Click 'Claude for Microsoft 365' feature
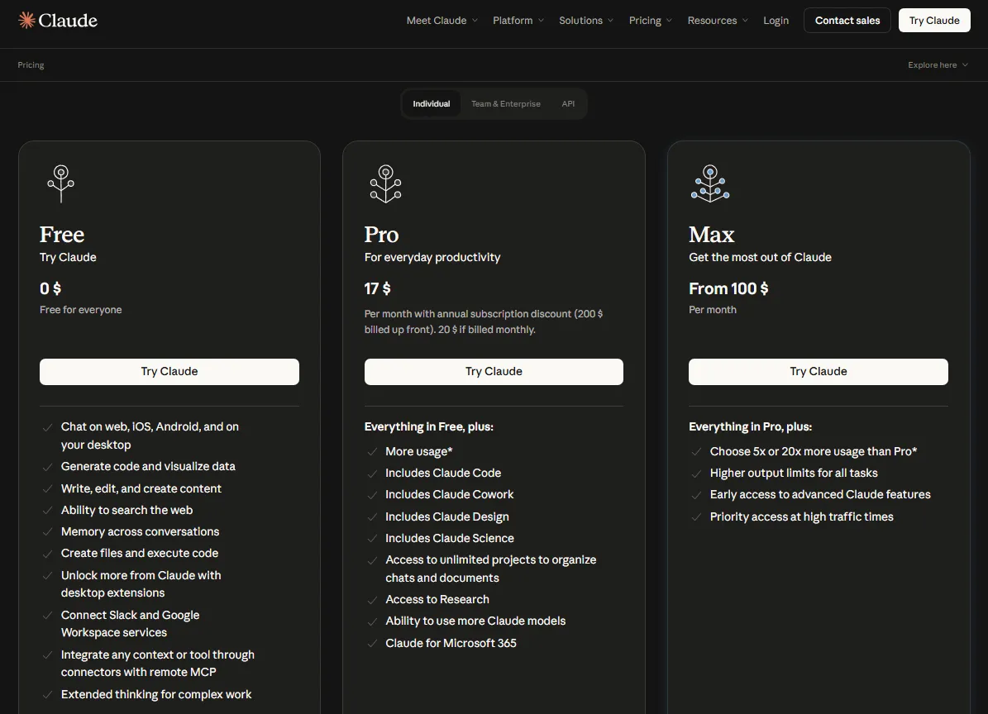Screen dimensions: 988x714 [451, 643]
